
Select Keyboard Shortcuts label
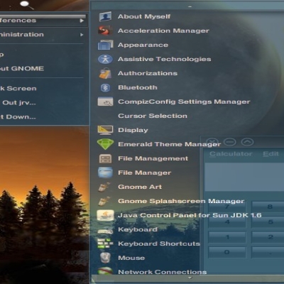point(159,244)
